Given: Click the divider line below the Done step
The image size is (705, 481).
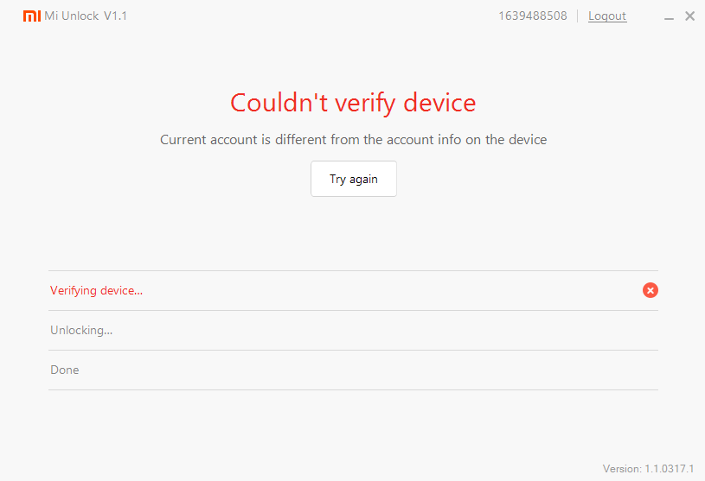Looking at the screenshot, I should click(x=353, y=389).
